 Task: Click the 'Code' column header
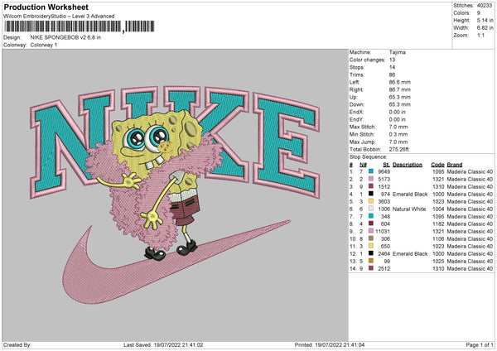[x=437, y=165]
